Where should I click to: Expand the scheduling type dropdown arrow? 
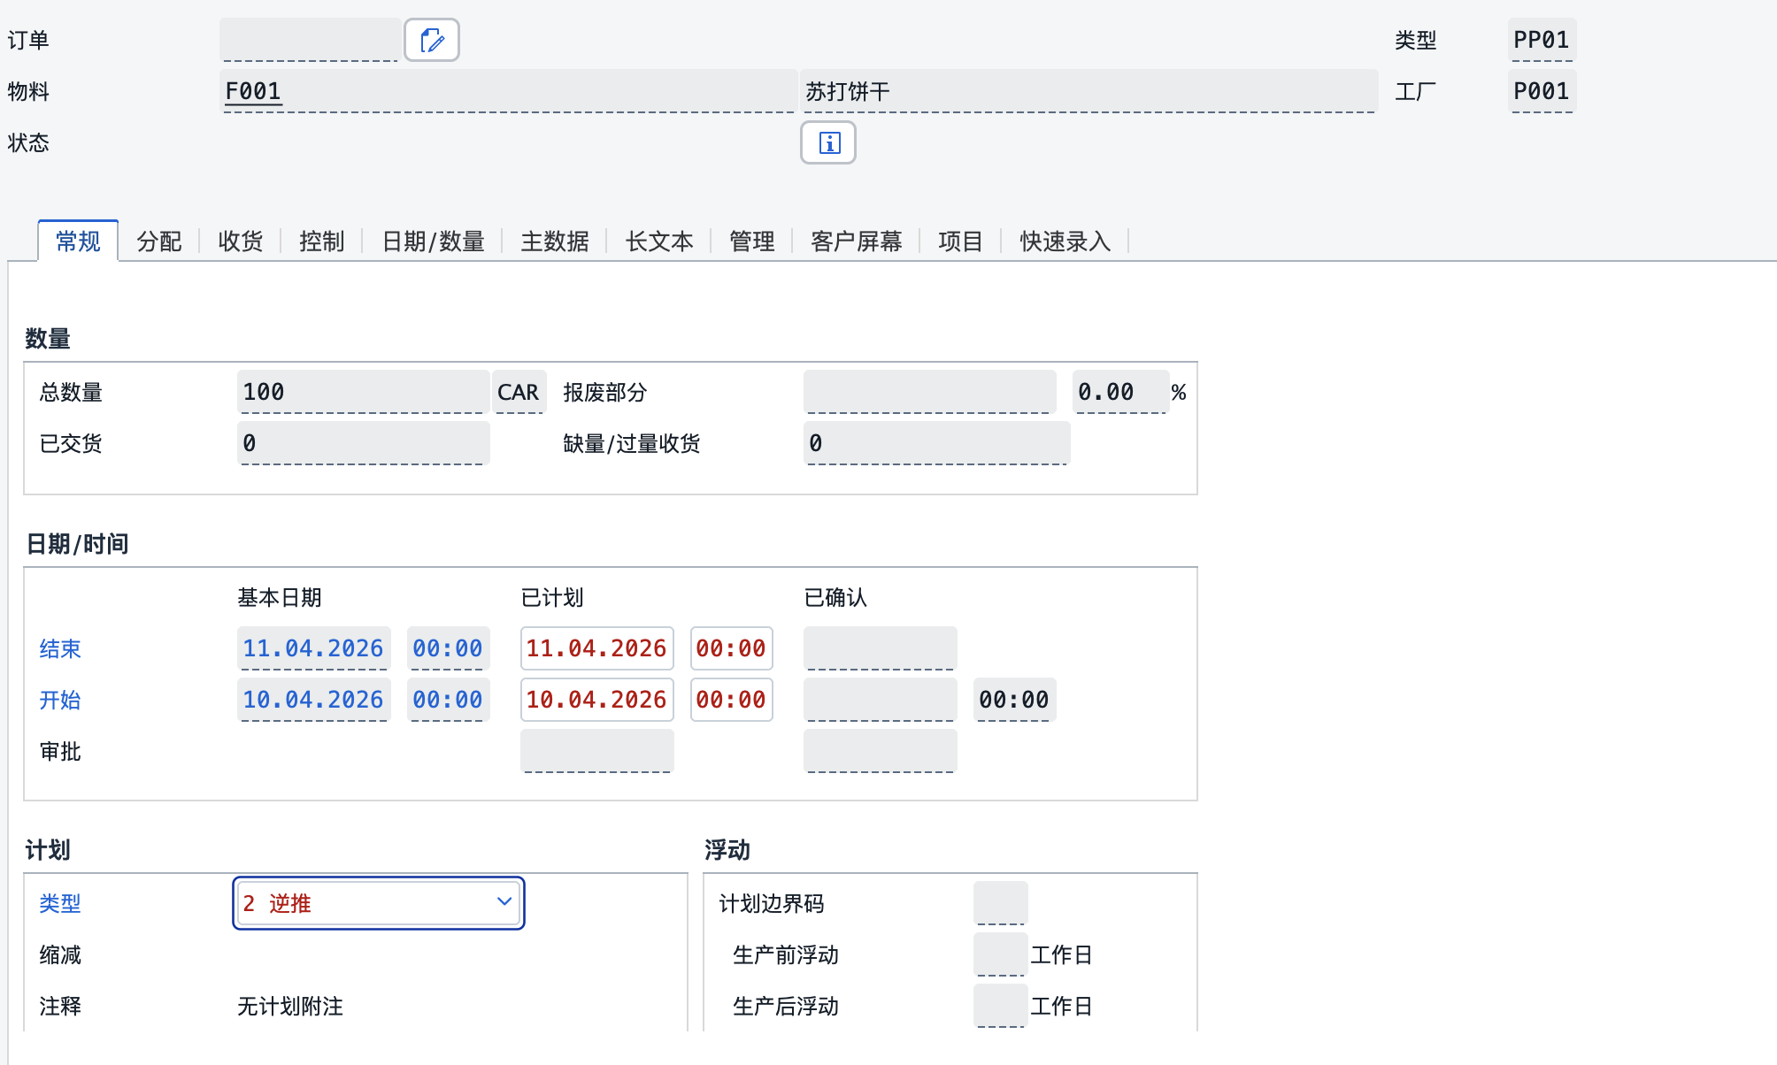(x=504, y=902)
